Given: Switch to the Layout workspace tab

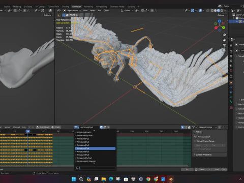Looking at the screenshot, I should click(x=7, y=7).
